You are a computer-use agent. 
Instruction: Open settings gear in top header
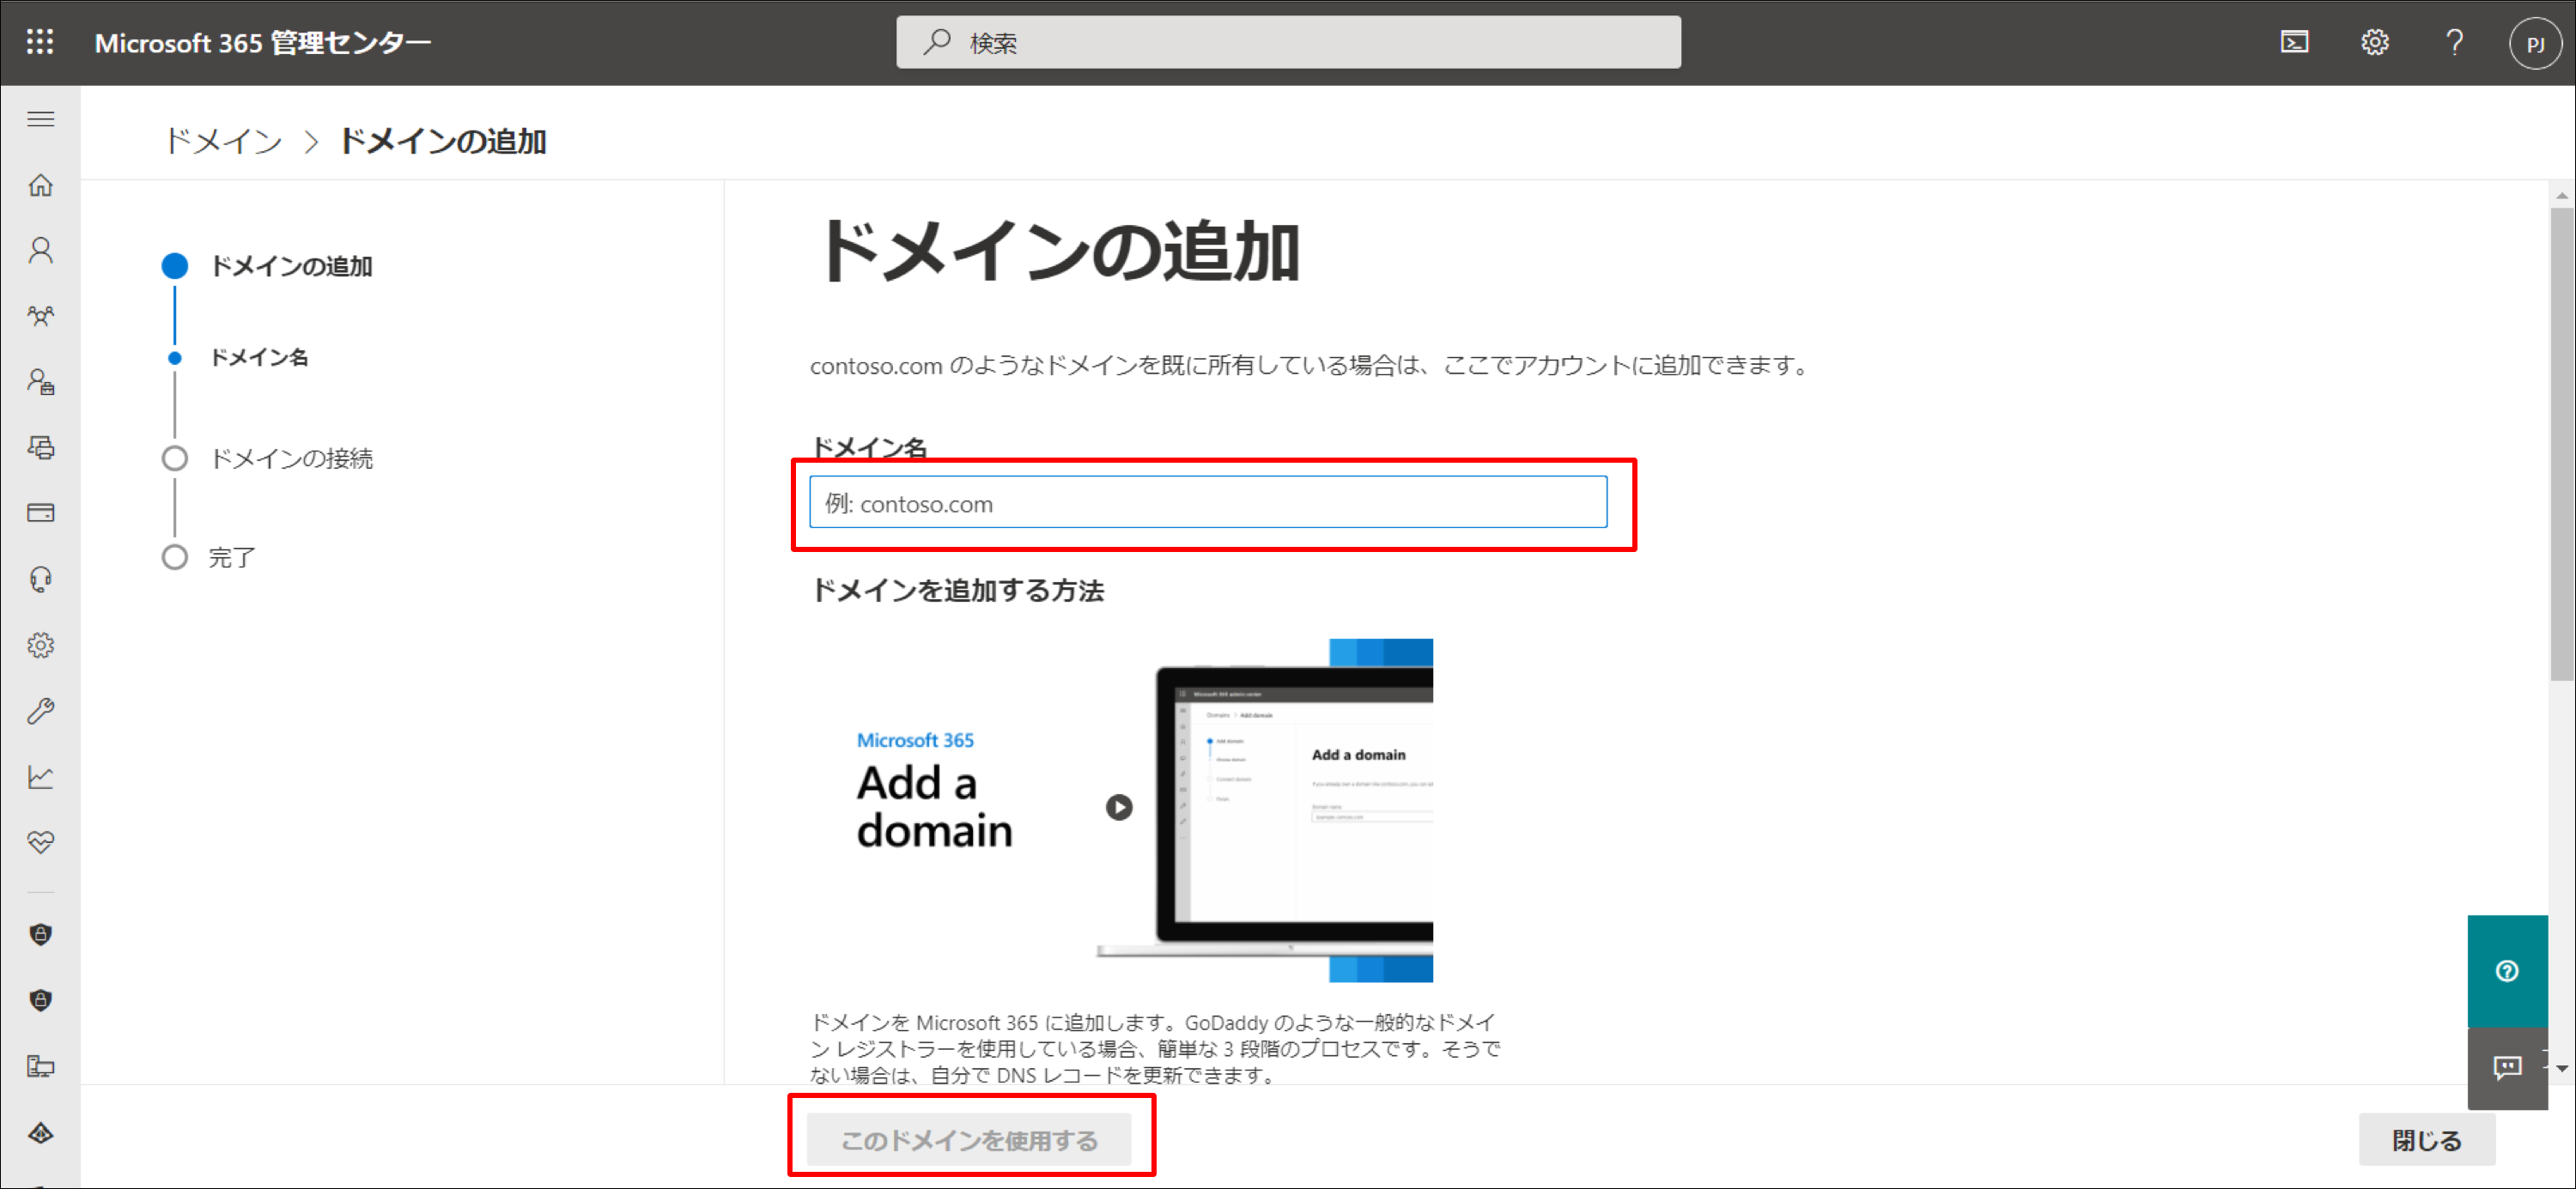coord(2375,42)
